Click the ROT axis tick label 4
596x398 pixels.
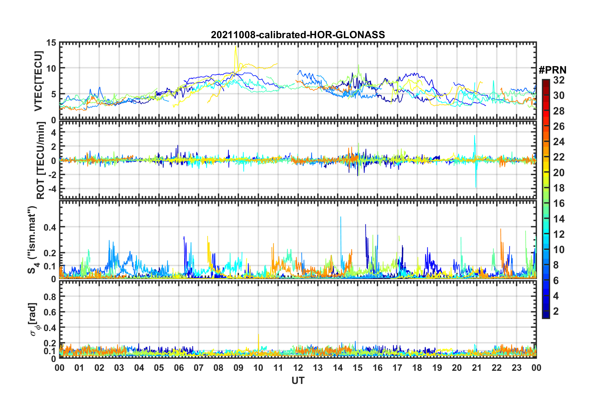(54, 132)
